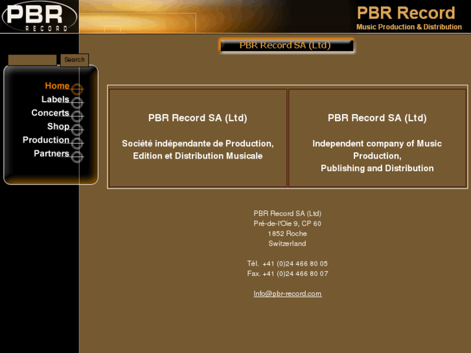Click the '1852 Roche' address line
The width and height of the screenshot is (471, 353).
tap(288, 234)
